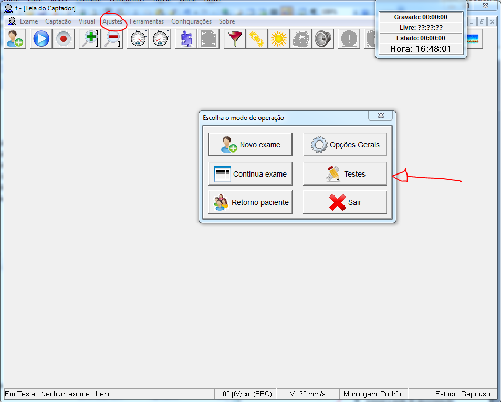Click the new patient toolbar icon
The width and height of the screenshot is (501, 402).
15,39
